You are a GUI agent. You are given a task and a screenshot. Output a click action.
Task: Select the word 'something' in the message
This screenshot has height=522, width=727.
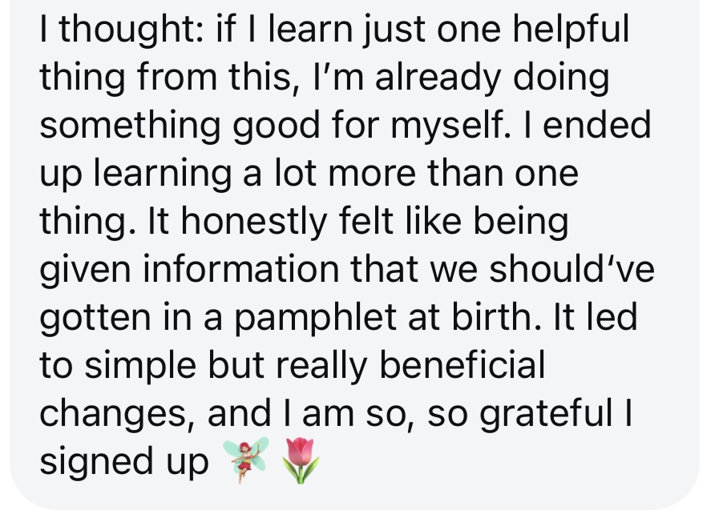130,127
